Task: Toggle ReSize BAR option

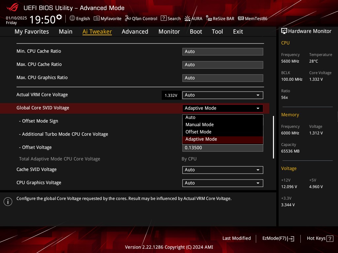Action: pos(220,18)
